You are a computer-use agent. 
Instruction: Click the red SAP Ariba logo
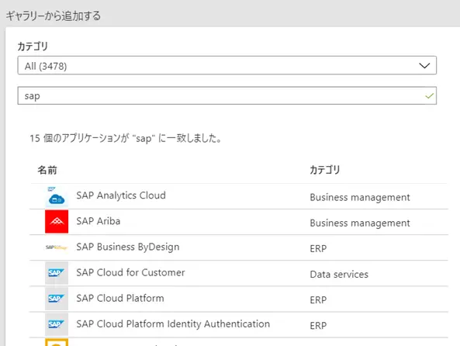[57, 222]
